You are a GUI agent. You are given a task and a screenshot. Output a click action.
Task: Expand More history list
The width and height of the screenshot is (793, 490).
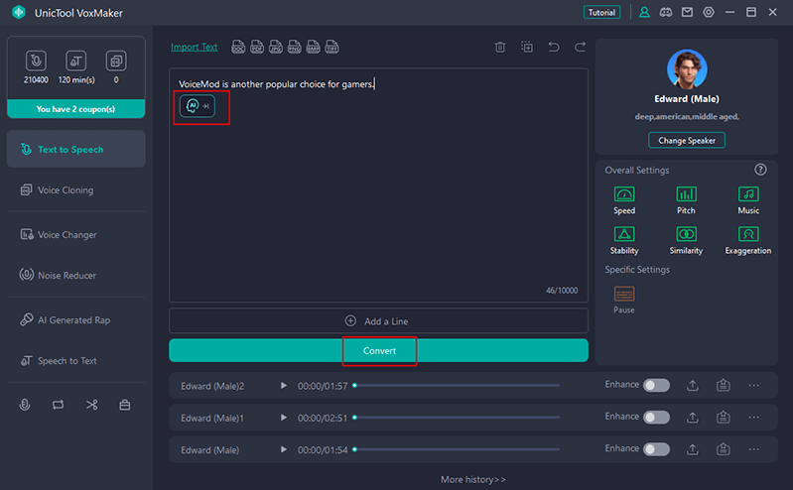pos(472,479)
